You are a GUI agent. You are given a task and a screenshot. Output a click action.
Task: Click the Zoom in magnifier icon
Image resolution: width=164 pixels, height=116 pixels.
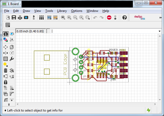tap(69, 17)
